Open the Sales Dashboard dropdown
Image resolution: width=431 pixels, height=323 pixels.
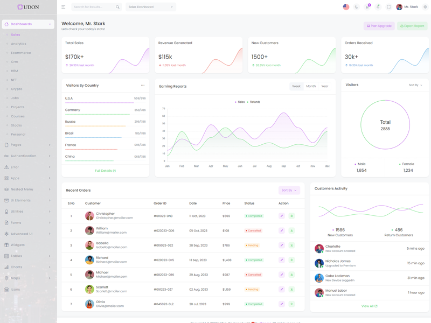pos(151,7)
